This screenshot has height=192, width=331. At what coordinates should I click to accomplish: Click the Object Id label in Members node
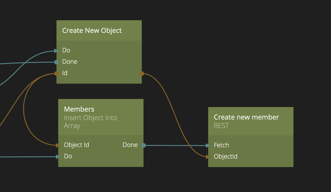click(x=76, y=145)
